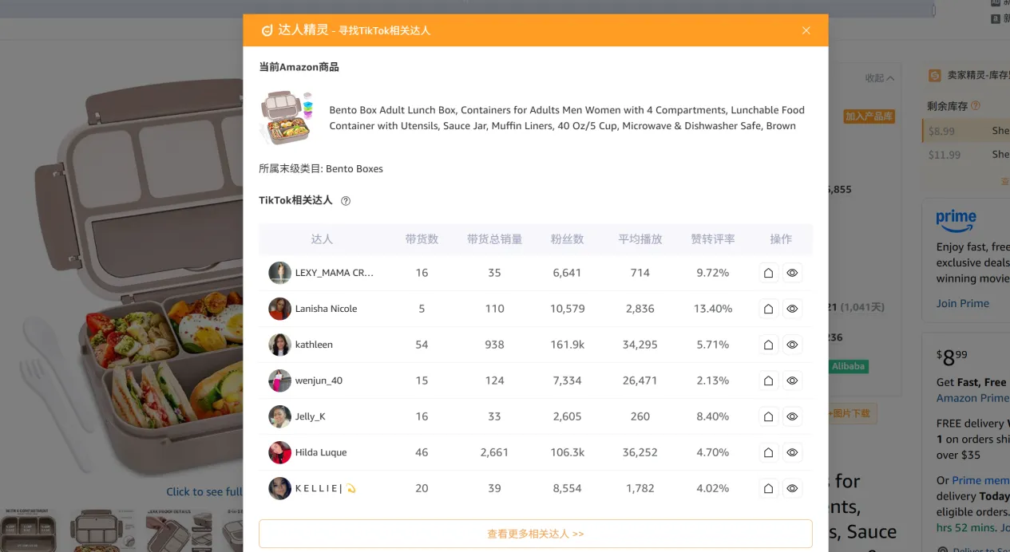The image size is (1010, 552).
Task: Toggle the eye icon for wenjun_40
Action: [x=792, y=380]
